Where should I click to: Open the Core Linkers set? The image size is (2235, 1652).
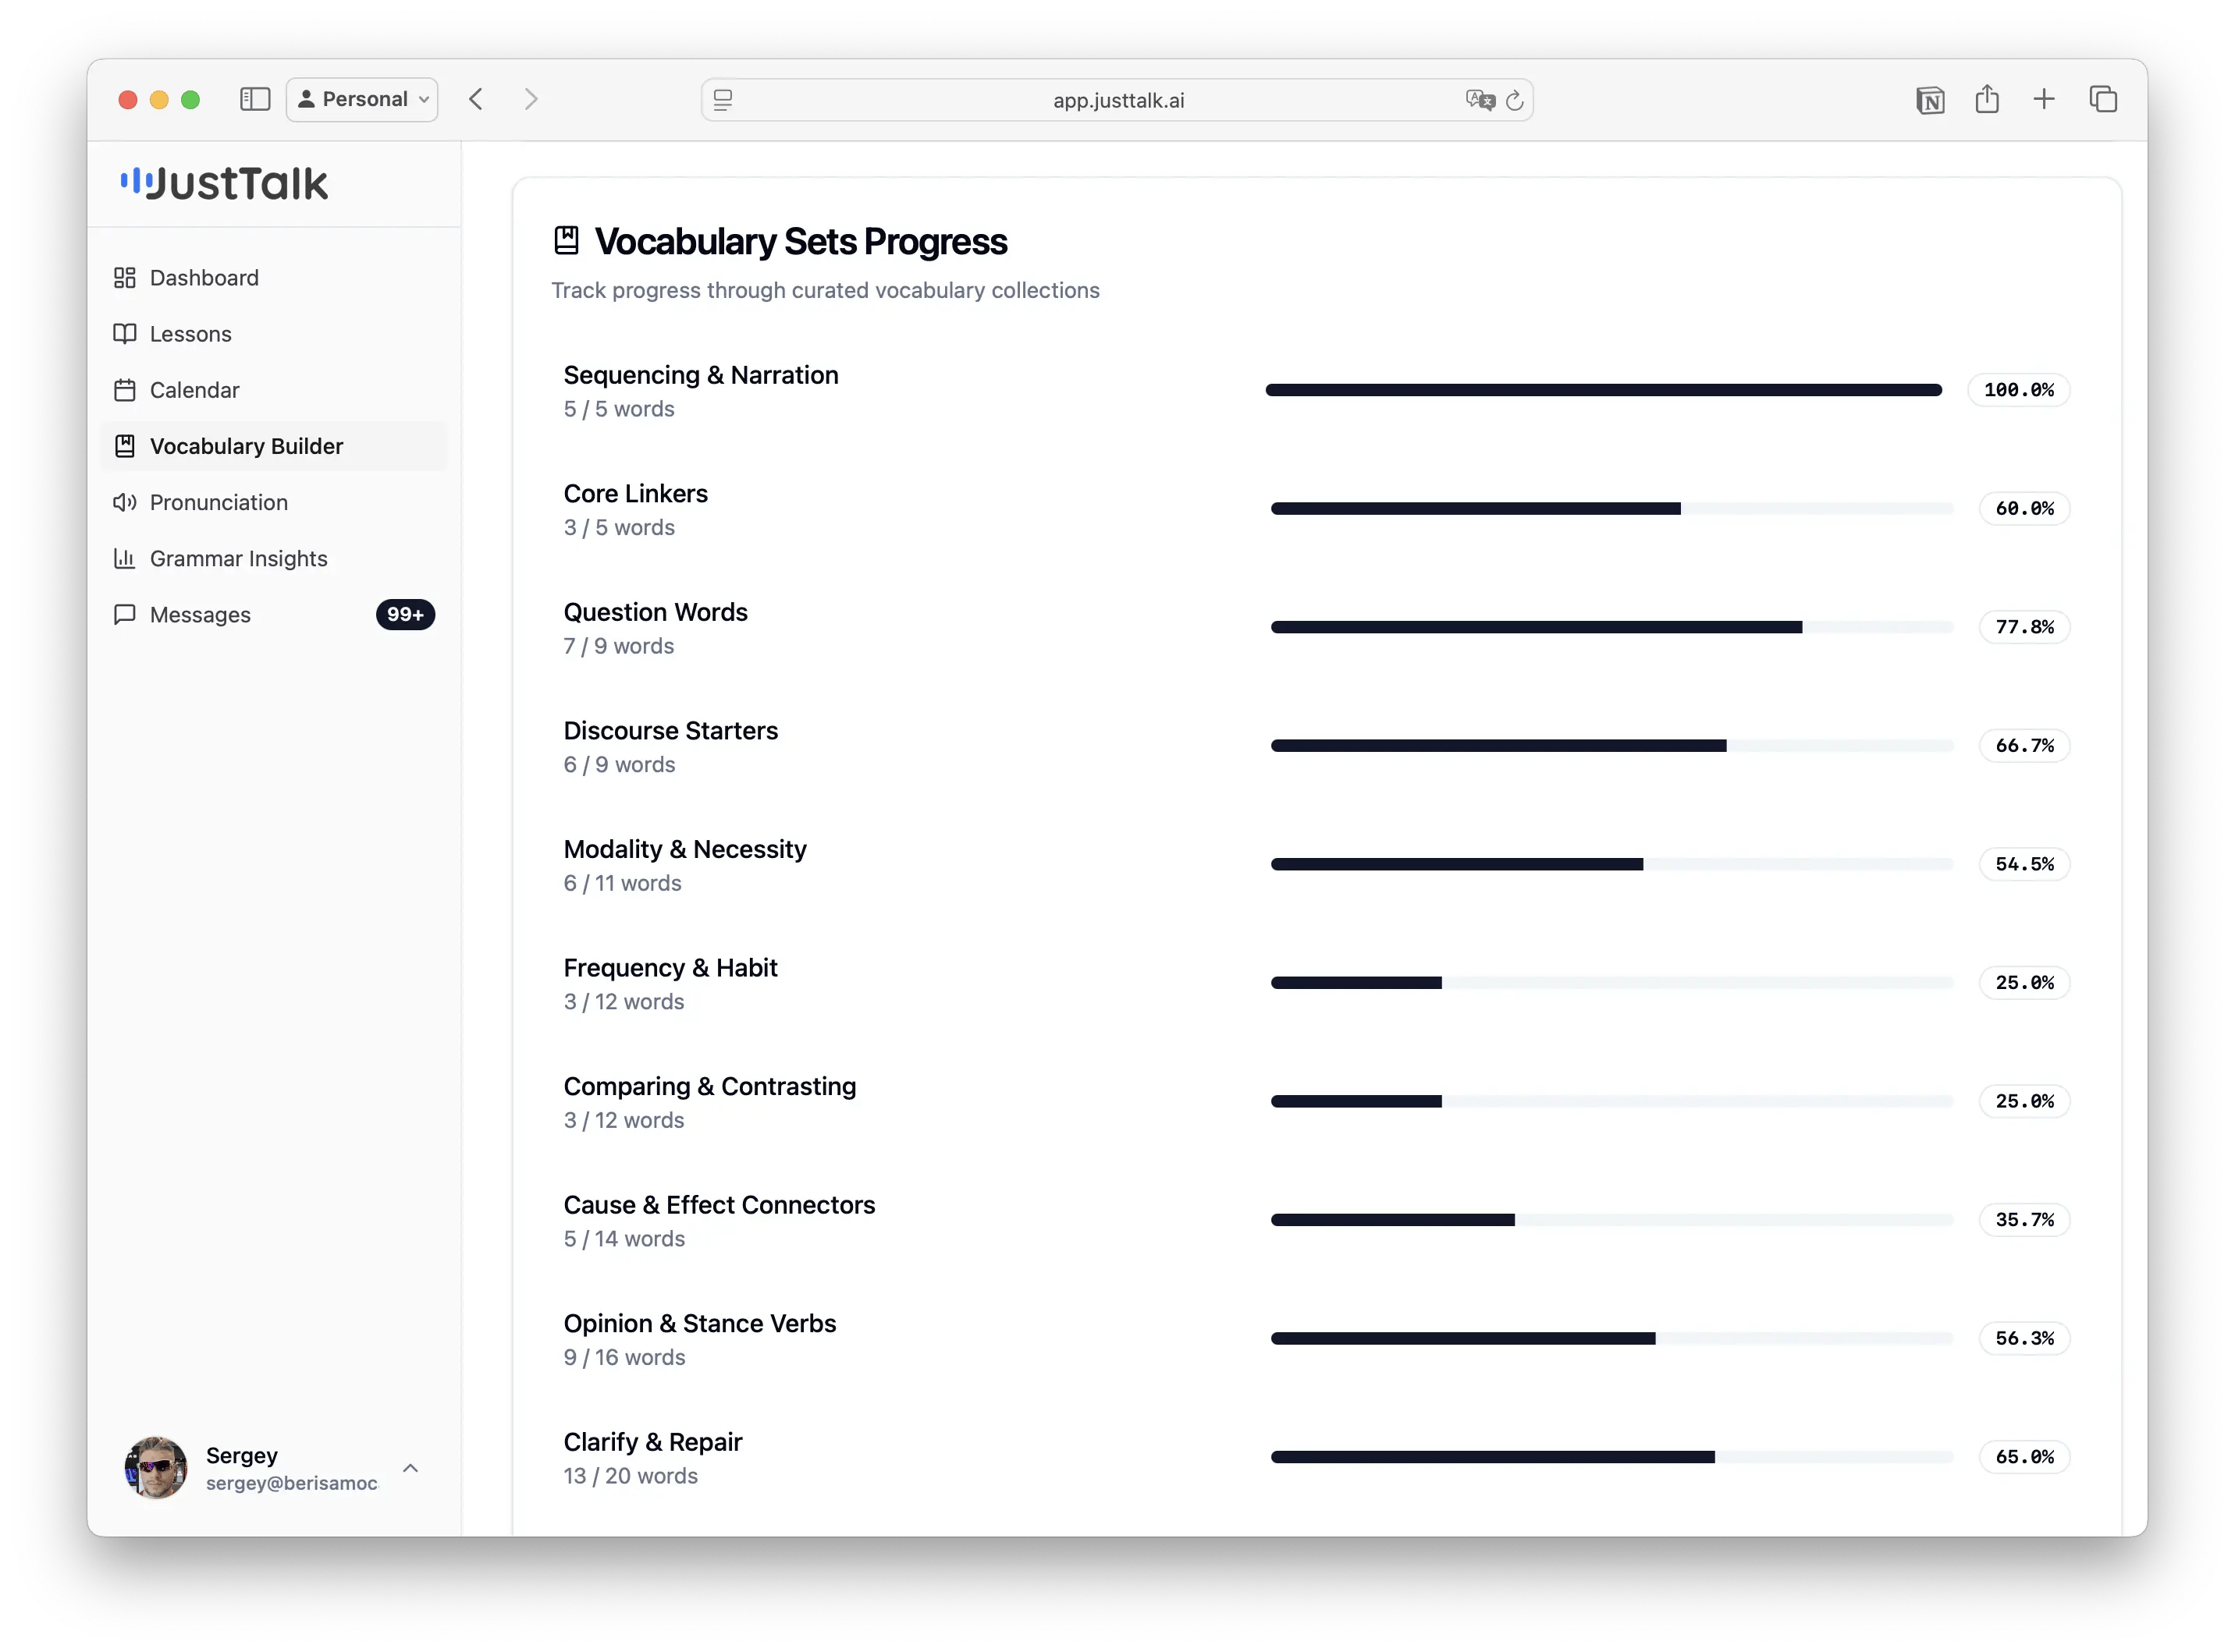click(x=635, y=493)
